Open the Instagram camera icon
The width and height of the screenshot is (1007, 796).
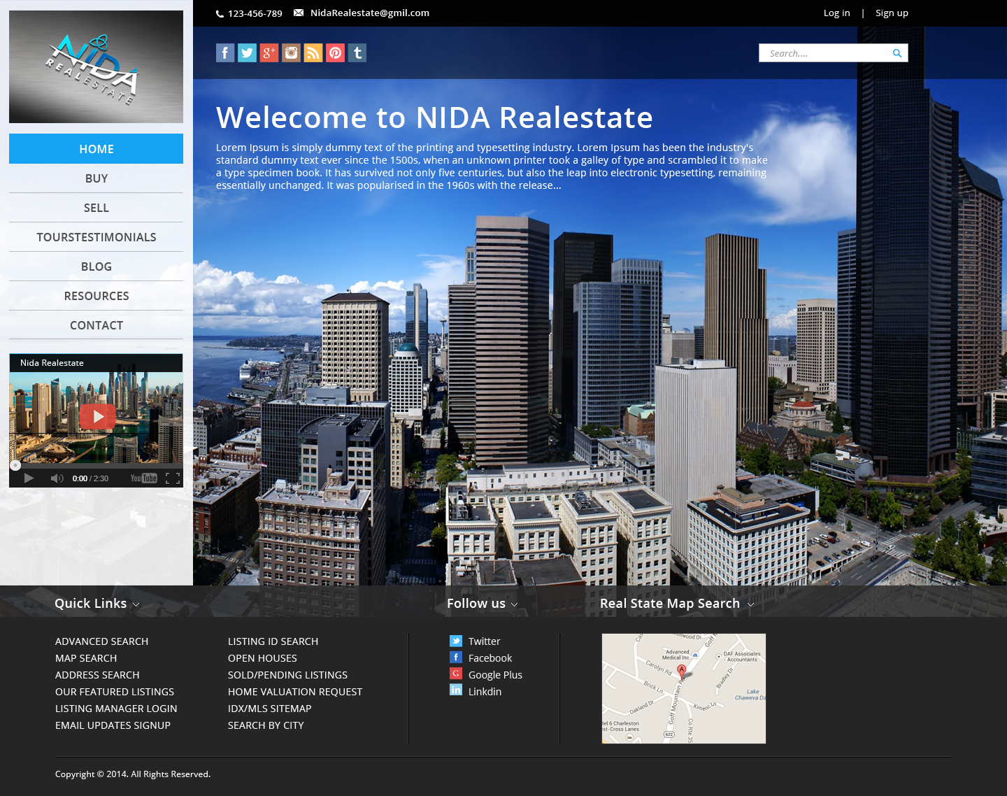pyautogui.click(x=291, y=53)
